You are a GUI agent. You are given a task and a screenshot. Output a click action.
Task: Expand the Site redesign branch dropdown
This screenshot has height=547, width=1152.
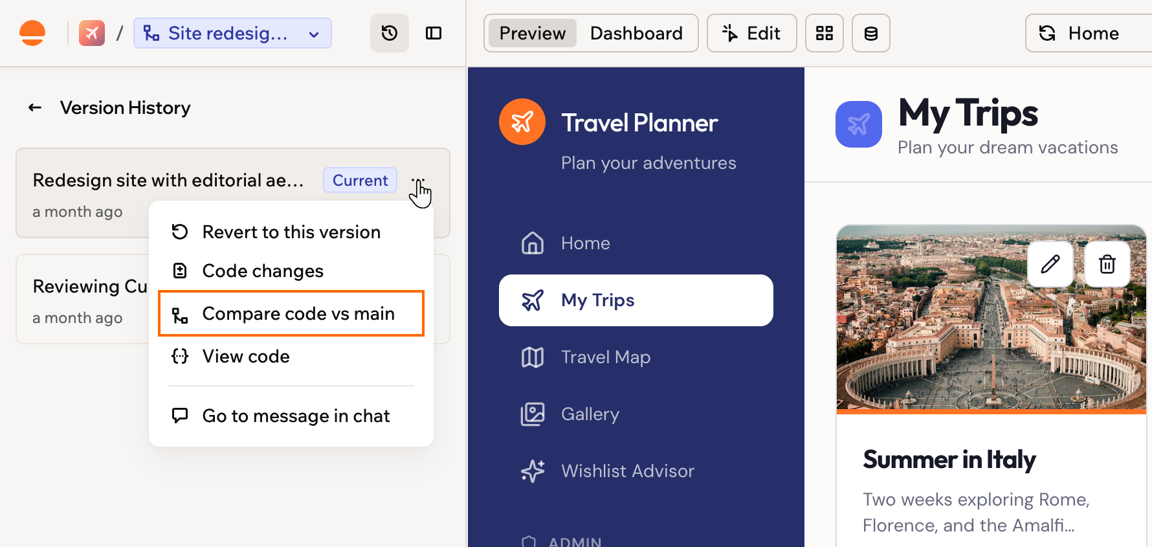232,33
